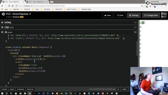Click green hamburger menu in preview
168x95 pixels.
coord(143,23)
